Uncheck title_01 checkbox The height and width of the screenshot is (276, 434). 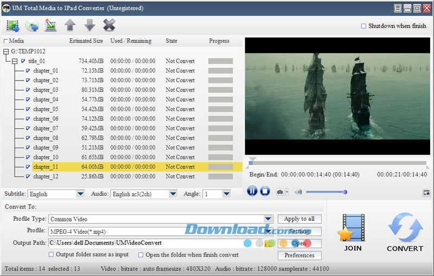pyautogui.click(x=23, y=61)
